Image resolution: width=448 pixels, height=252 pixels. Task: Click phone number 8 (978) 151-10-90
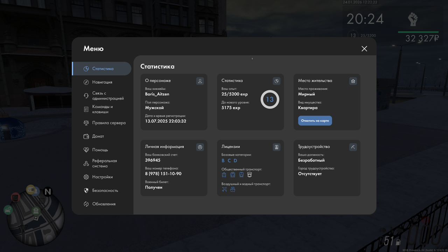tap(163, 174)
